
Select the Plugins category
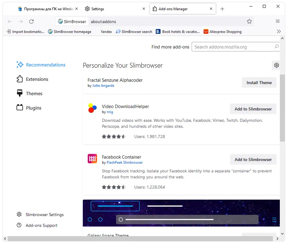pos(29,108)
